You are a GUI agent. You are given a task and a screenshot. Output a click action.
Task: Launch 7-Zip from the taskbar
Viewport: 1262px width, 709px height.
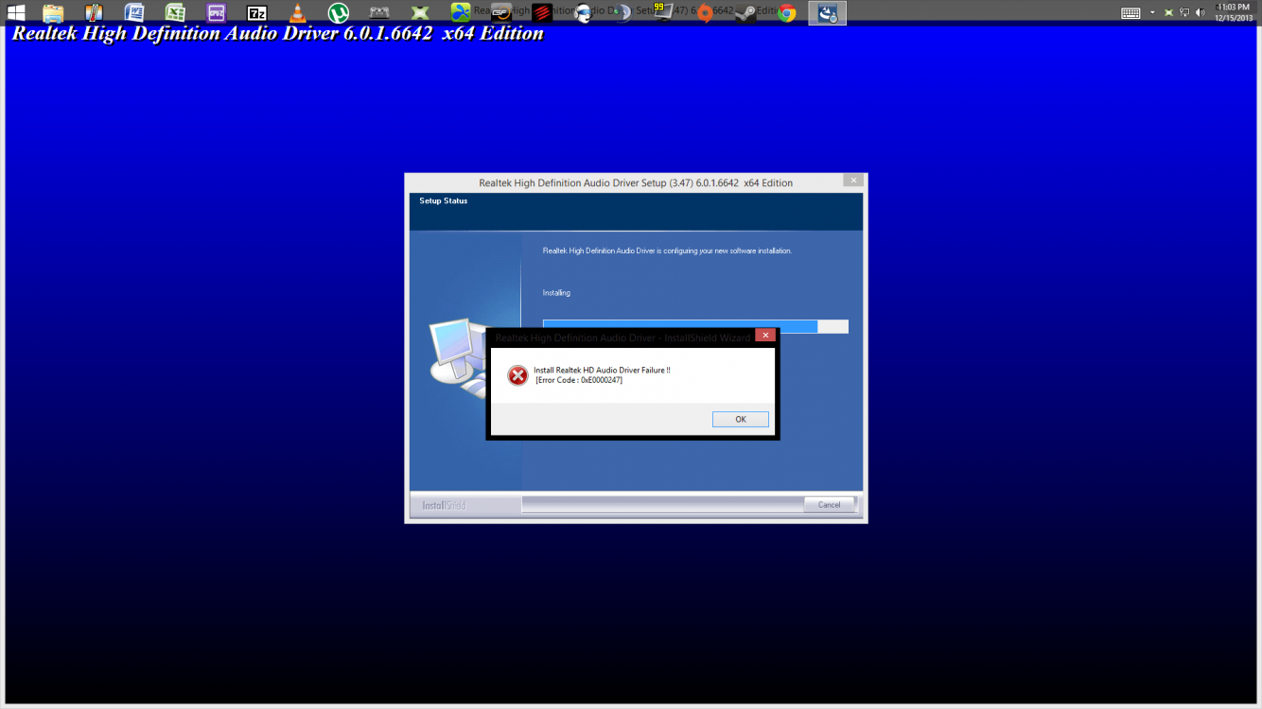click(256, 12)
